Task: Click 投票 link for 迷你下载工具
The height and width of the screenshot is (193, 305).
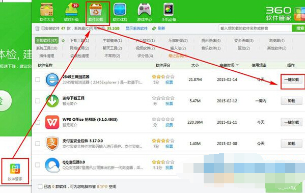Action: (169, 104)
